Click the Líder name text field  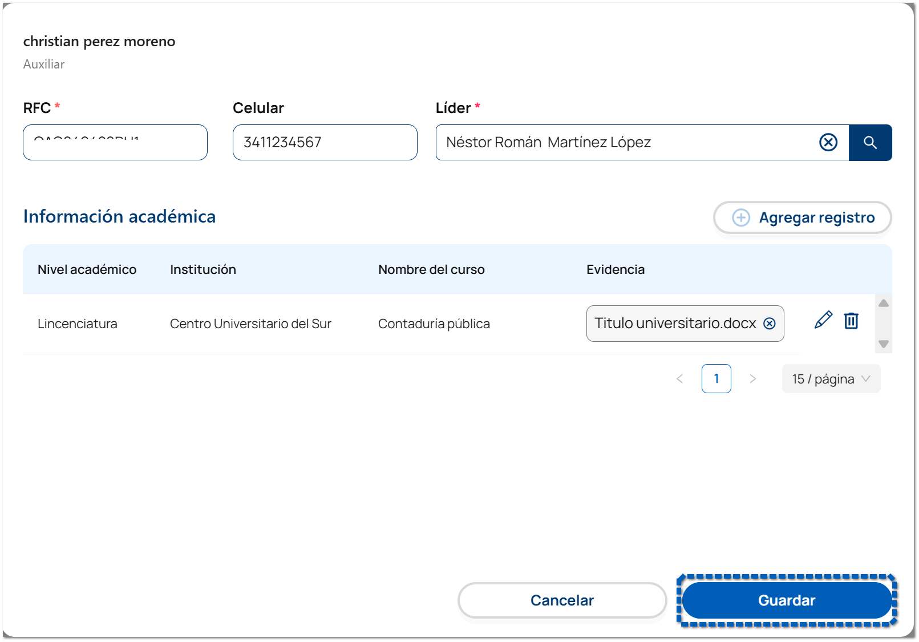click(625, 143)
